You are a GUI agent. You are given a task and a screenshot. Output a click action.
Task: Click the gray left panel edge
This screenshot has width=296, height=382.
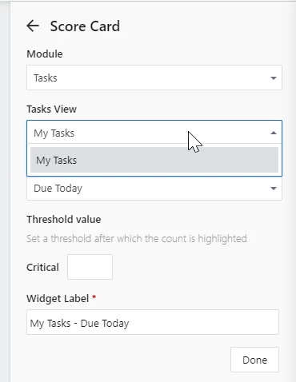pyautogui.click(x=5, y=191)
